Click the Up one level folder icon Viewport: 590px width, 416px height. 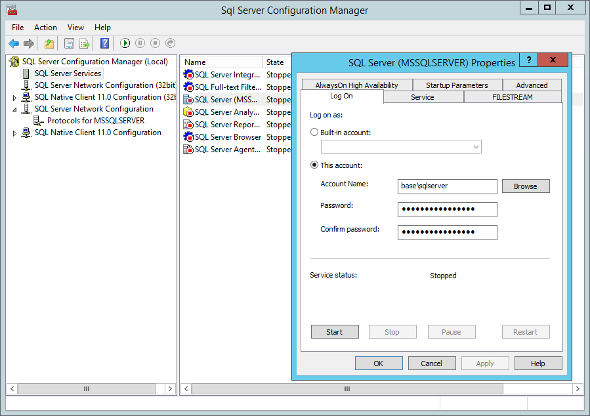pyautogui.click(x=49, y=43)
